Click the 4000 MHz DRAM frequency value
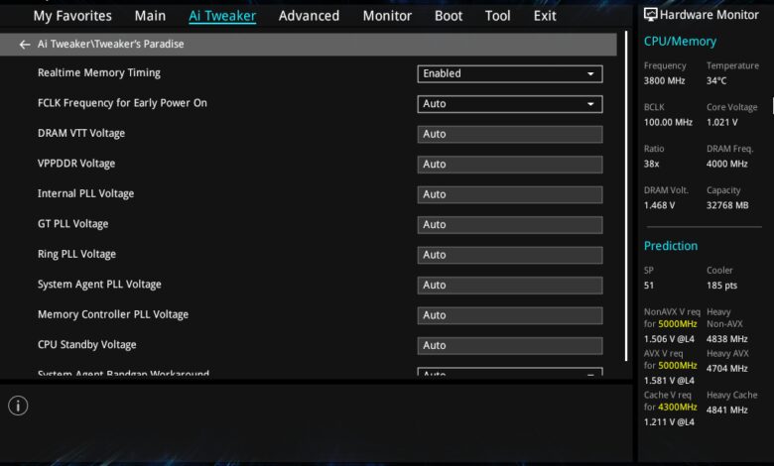Viewport: 774px width, 466px height. coord(727,164)
